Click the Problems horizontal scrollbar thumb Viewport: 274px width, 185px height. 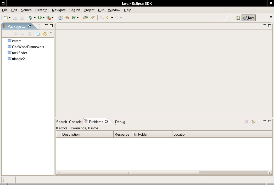point(129,173)
